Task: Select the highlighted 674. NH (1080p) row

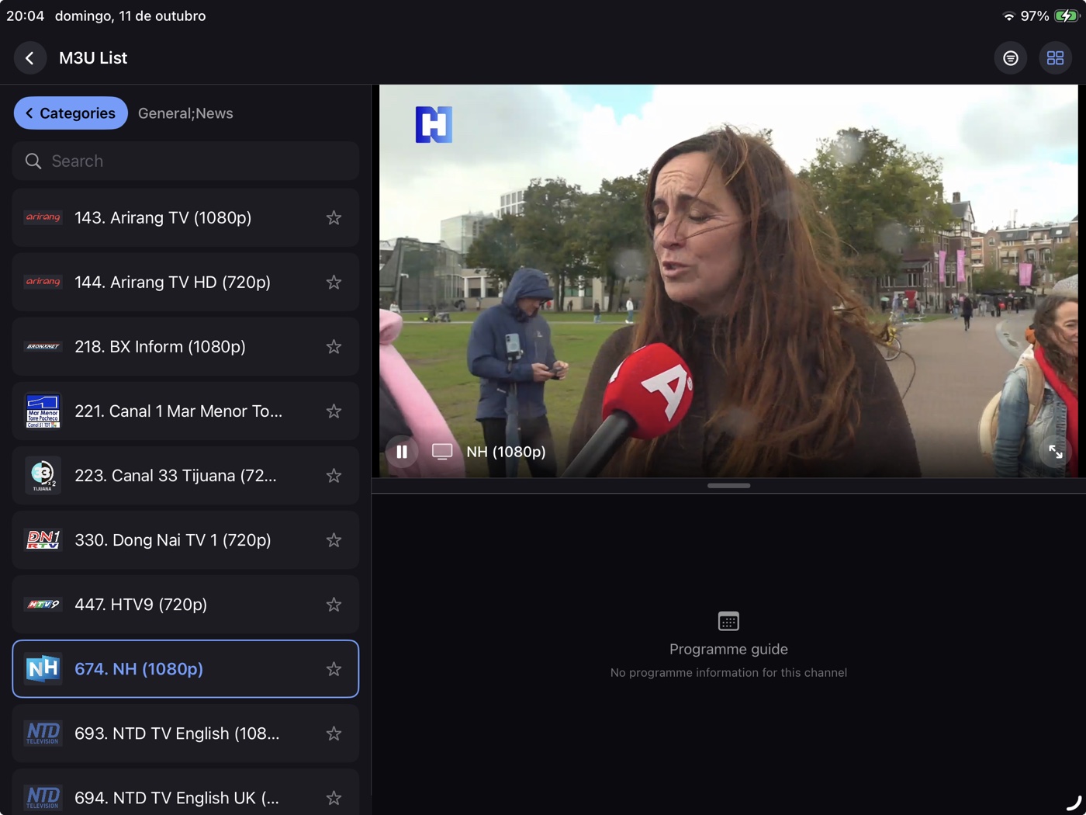Action: (x=185, y=669)
